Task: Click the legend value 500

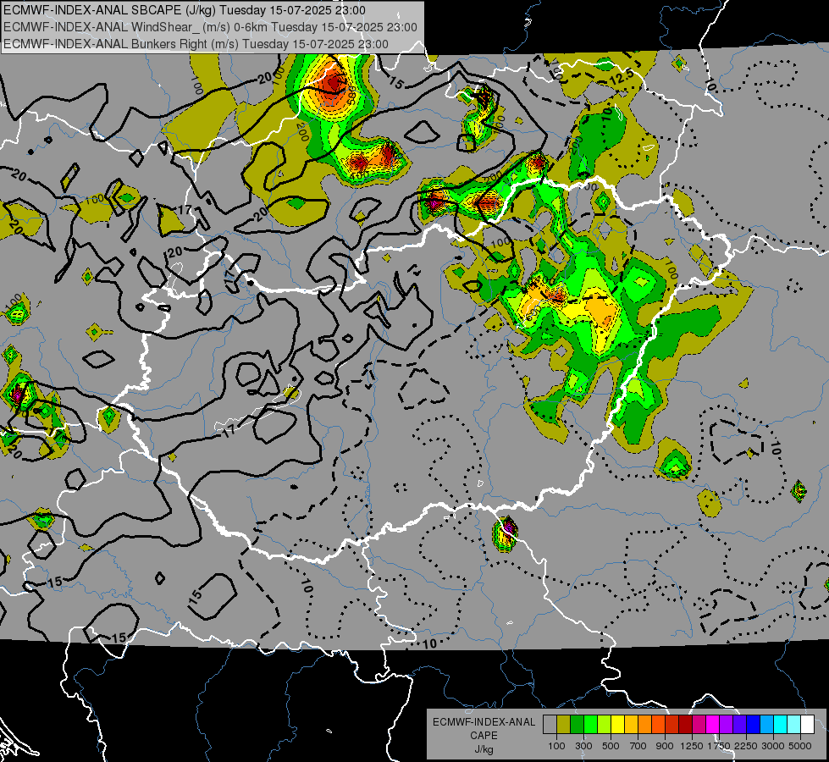Action: (x=611, y=746)
